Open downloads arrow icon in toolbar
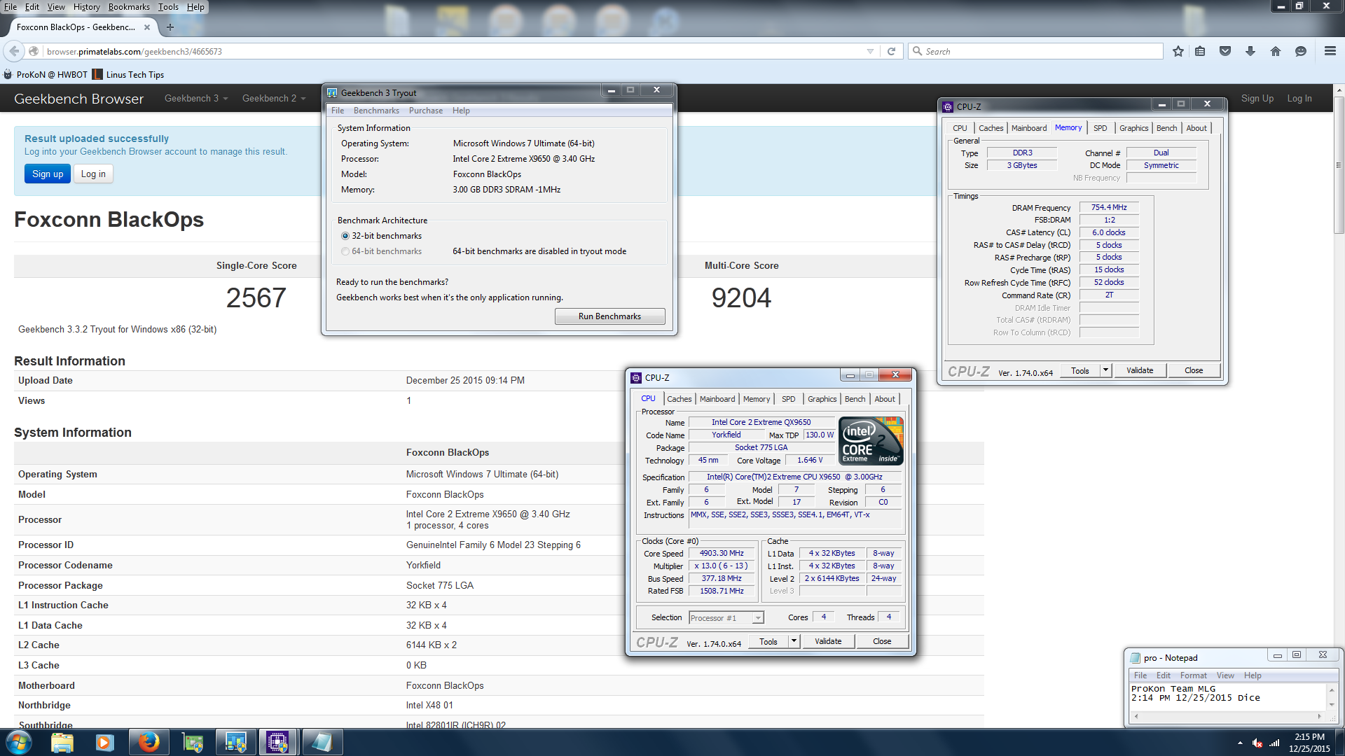Screen dimensions: 1345x756 point(1250,51)
